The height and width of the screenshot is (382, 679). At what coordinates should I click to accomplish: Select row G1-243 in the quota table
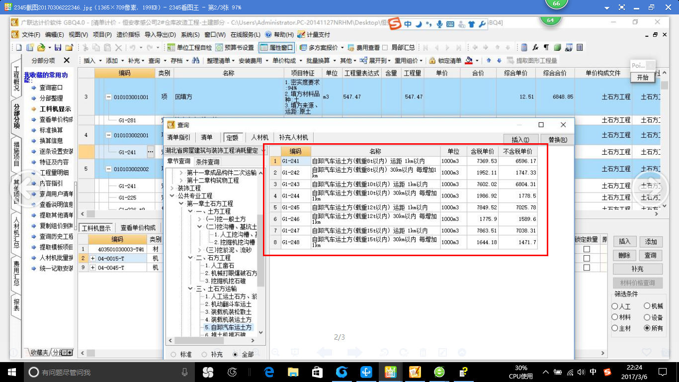(x=404, y=184)
